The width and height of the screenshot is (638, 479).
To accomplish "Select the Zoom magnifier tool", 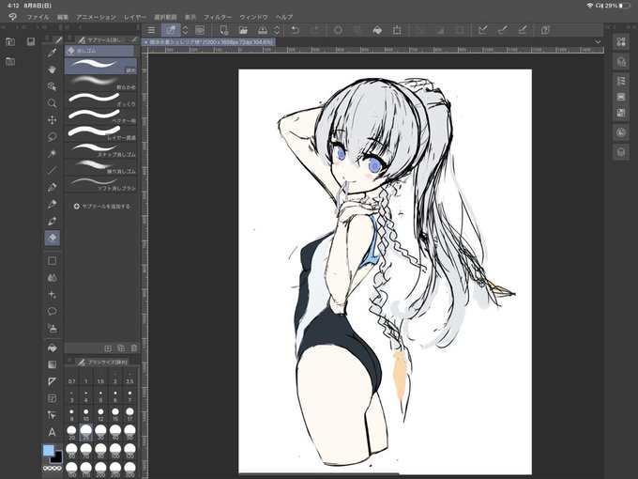I will click(53, 103).
